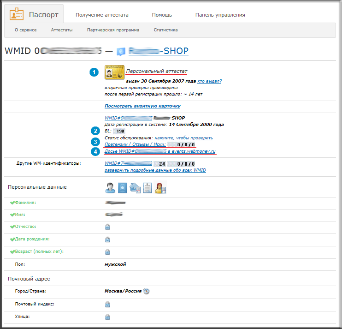Click the 0 / 0 / 0 counter in the WMID#7 row

[182, 164]
